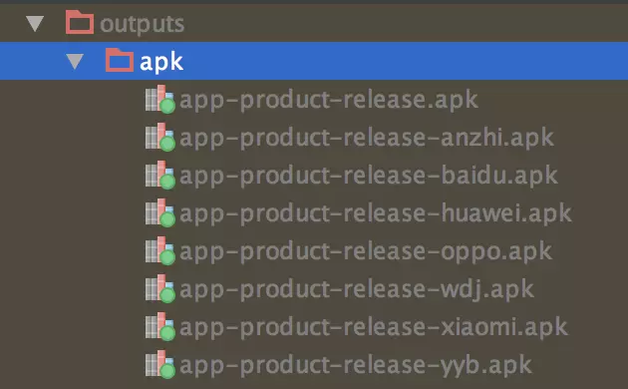Select app-product-release.apk file name
628x389 pixels.
[x=329, y=100]
